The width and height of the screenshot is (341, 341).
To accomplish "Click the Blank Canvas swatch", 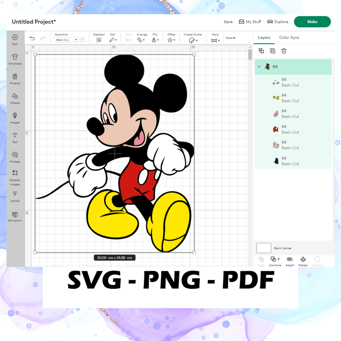I will click(264, 248).
